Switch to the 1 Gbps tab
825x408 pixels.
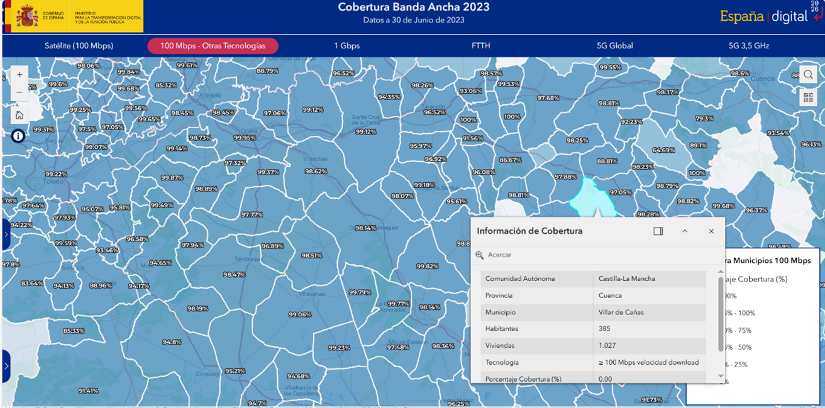(x=347, y=46)
